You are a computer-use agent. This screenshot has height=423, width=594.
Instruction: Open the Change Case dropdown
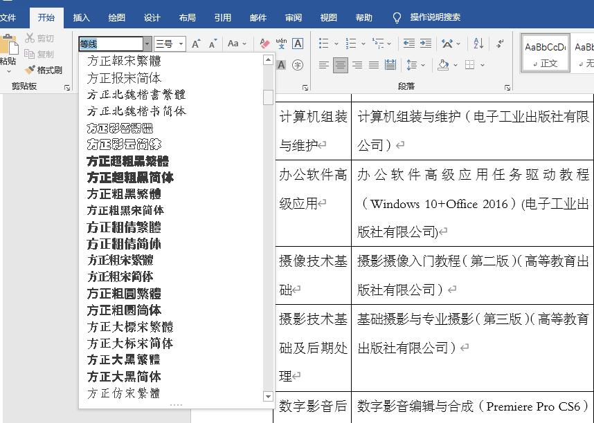tap(234, 43)
